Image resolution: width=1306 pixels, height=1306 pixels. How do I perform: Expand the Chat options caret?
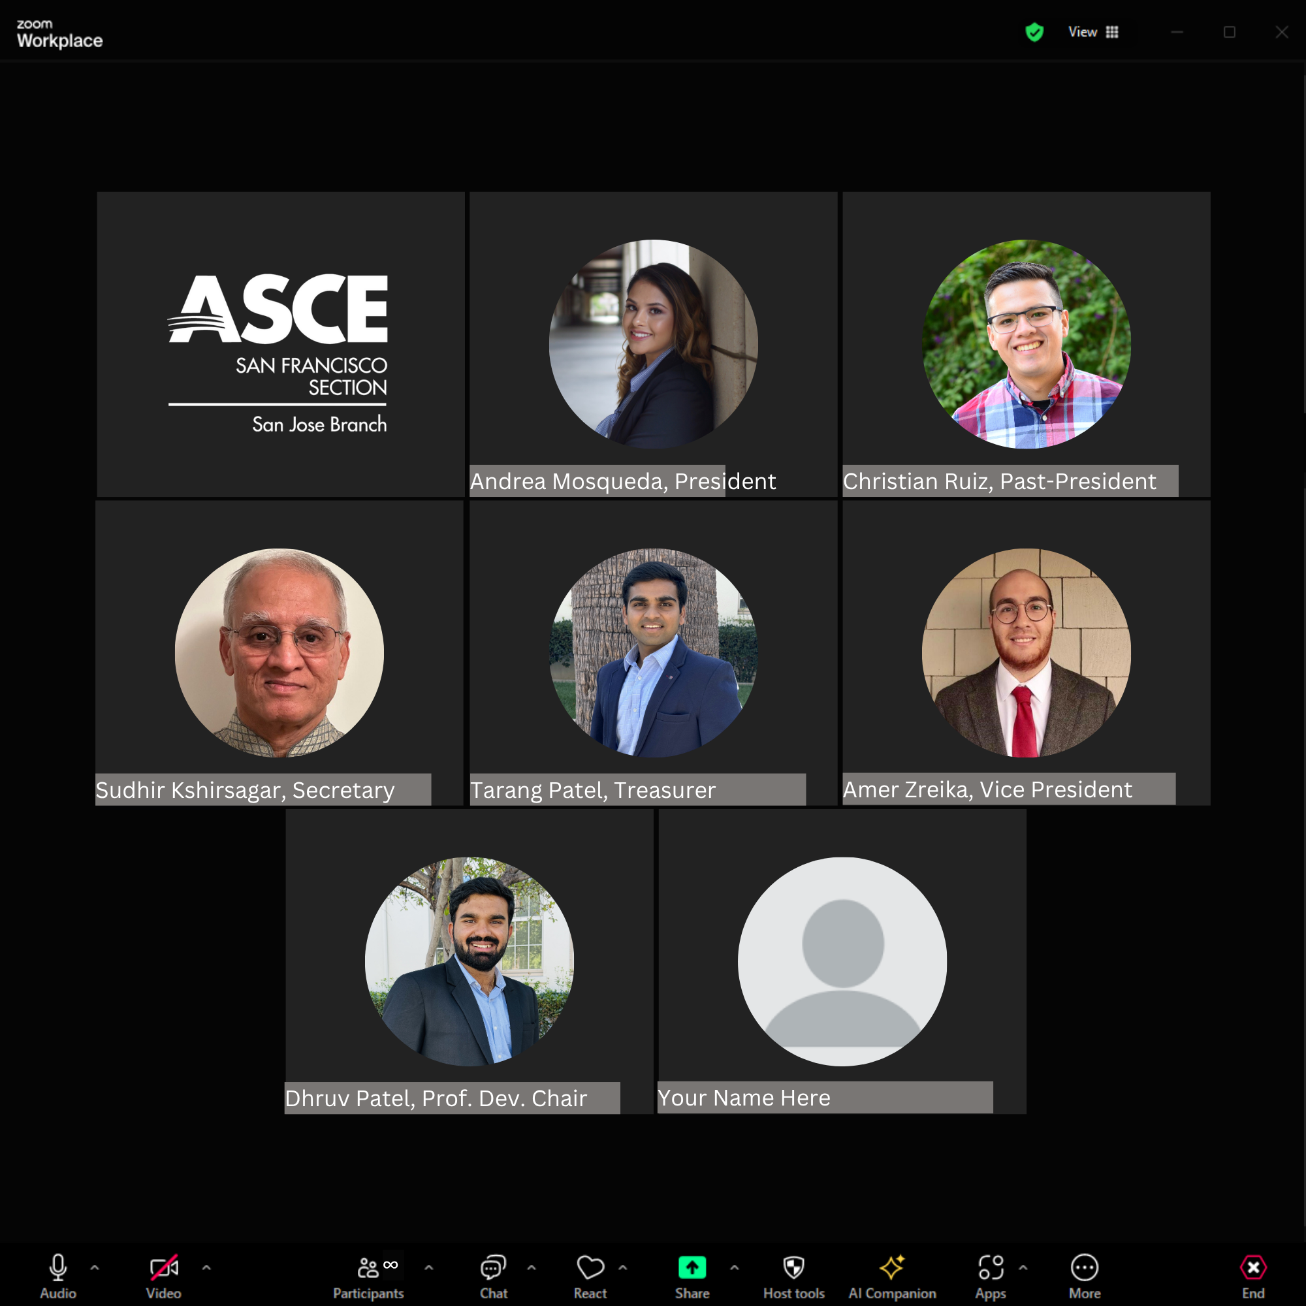(532, 1267)
